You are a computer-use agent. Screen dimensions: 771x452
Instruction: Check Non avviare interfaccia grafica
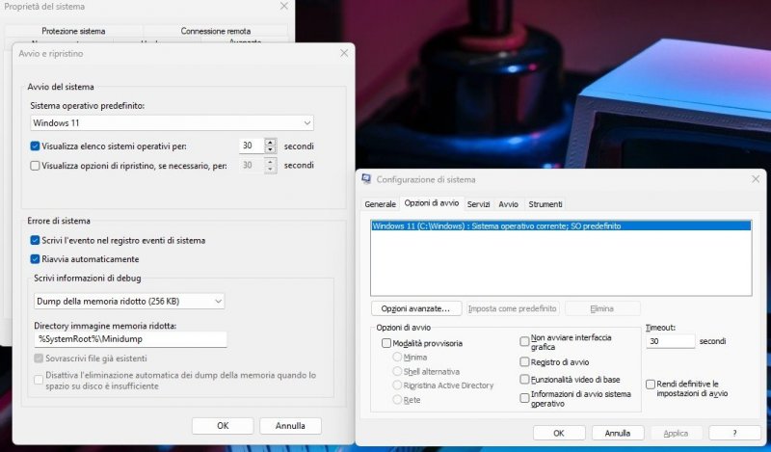(524, 341)
